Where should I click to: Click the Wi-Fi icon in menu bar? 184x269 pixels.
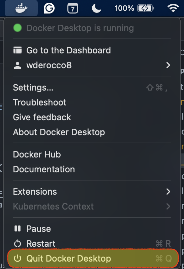coord(173,8)
